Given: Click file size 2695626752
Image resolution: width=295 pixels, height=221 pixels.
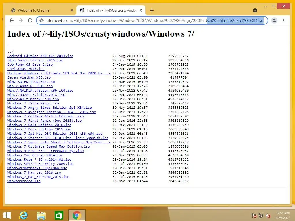Looking at the screenshot, I should (178, 56).
